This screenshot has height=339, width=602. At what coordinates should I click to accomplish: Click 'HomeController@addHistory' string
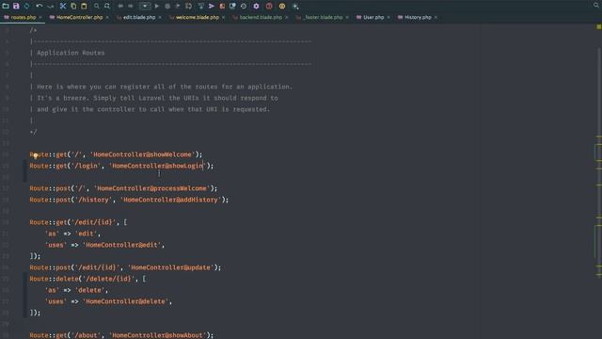click(171, 200)
